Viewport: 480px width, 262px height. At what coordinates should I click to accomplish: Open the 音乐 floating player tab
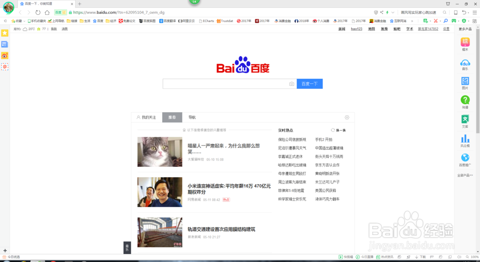(127, 248)
